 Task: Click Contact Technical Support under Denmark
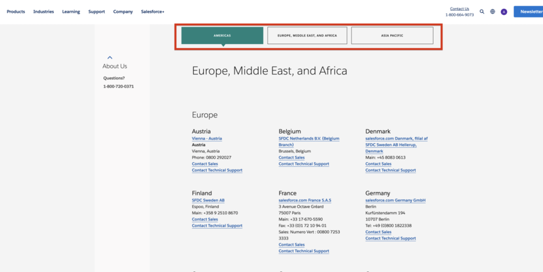(x=391, y=170)
